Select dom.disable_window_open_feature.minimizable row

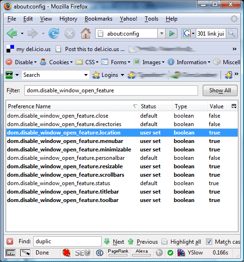point(122,150)
